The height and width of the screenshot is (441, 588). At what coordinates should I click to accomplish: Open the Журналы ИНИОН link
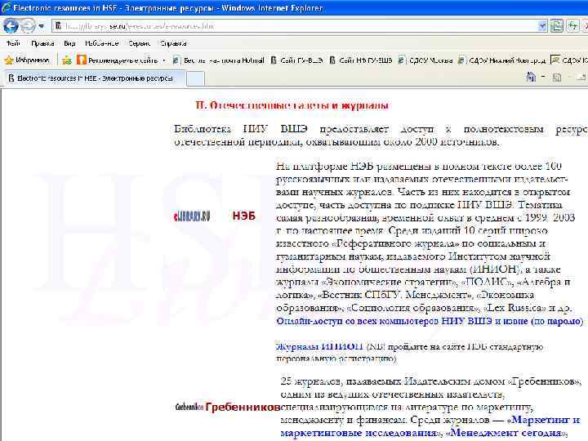pos(319,346)
